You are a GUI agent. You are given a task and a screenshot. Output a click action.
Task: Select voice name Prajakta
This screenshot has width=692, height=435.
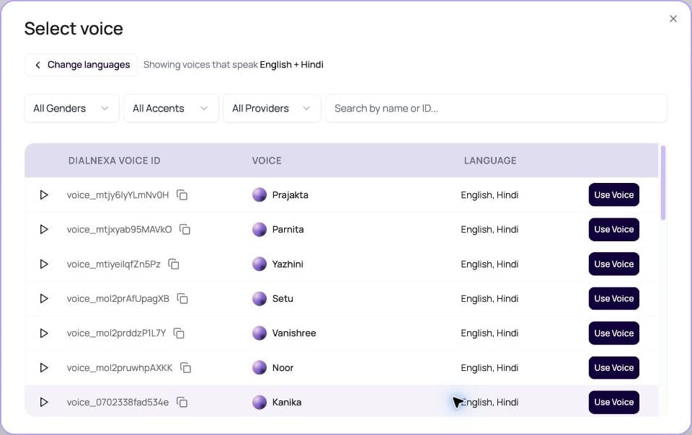point(290,194)
